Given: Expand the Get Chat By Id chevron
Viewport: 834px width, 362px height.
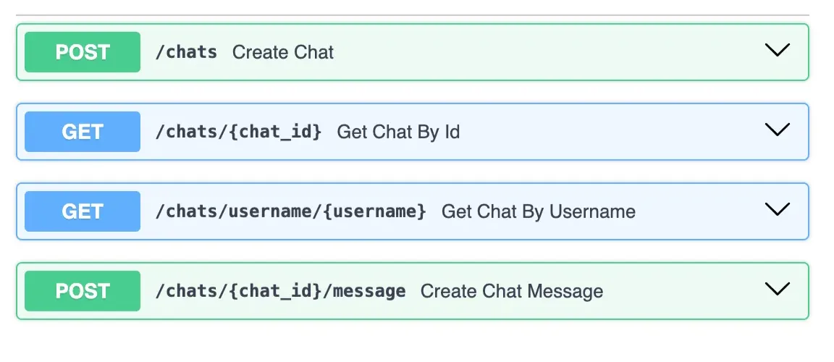Looking at the screenshot, I should pos(777,131).
